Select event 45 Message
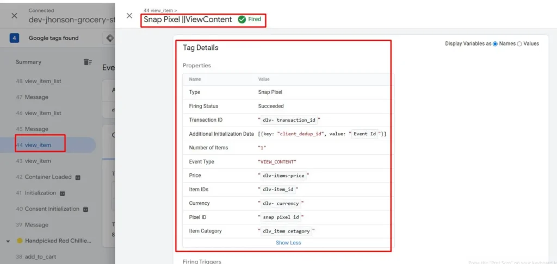 (32, 129)
